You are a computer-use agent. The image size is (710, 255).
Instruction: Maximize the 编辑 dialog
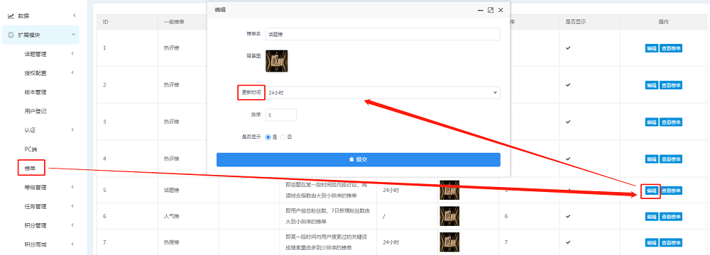491,10
